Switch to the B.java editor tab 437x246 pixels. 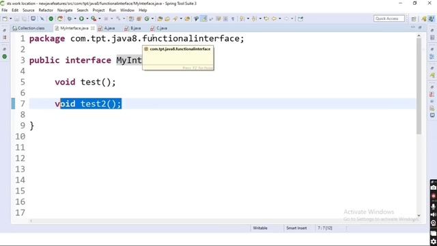[x=132, y=28]
